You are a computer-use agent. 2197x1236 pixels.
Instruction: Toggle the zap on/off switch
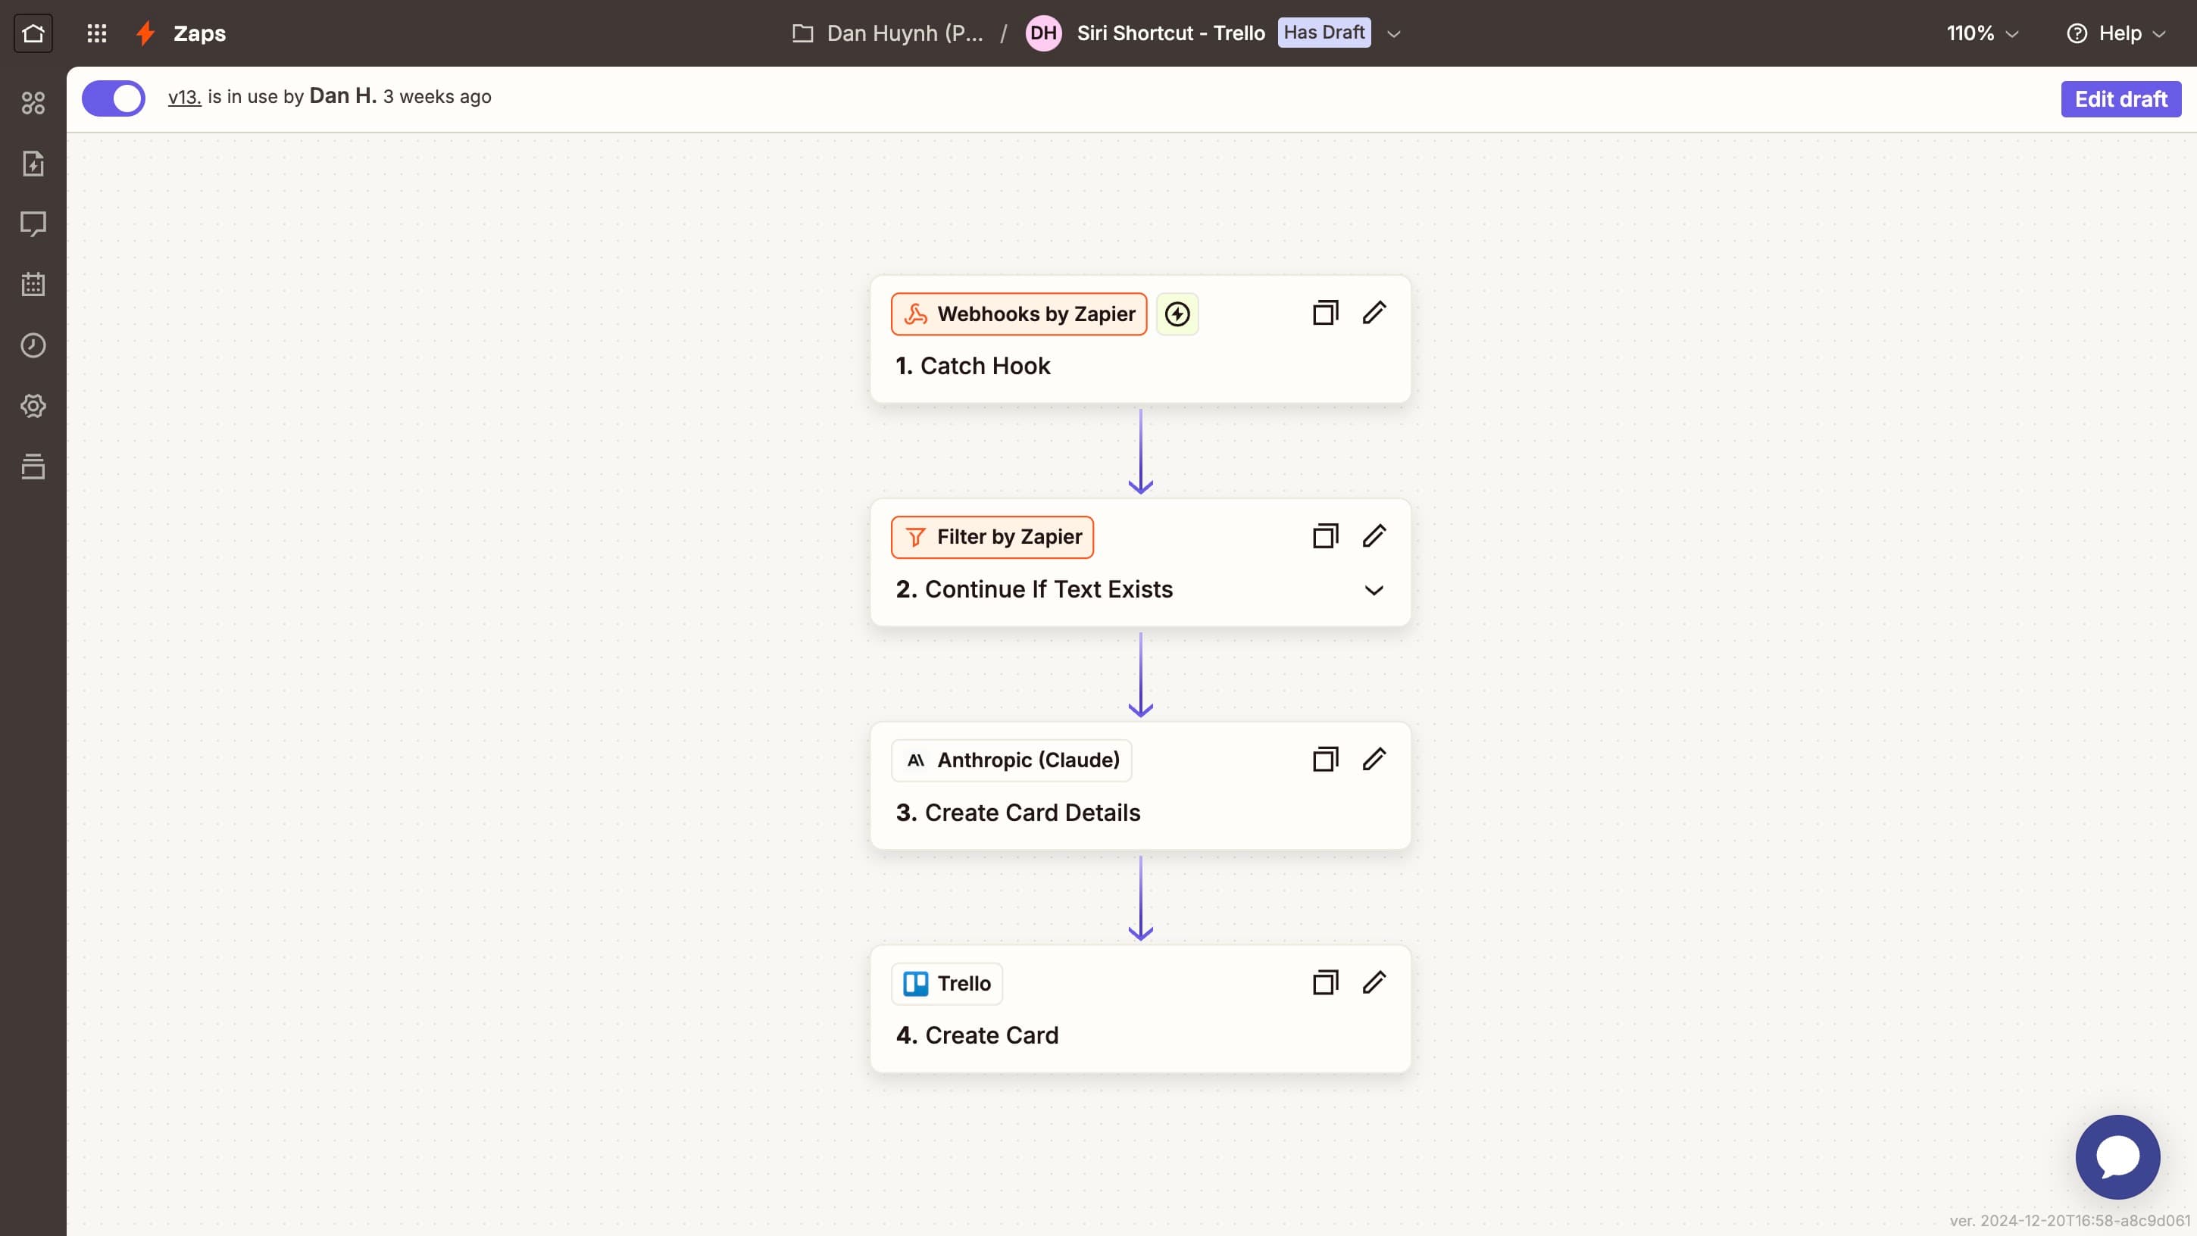tap(114, 98)
